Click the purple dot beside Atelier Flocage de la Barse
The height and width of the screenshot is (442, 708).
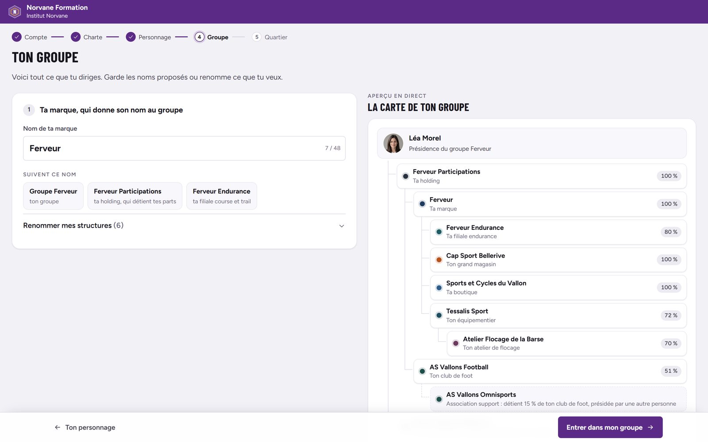456,343
